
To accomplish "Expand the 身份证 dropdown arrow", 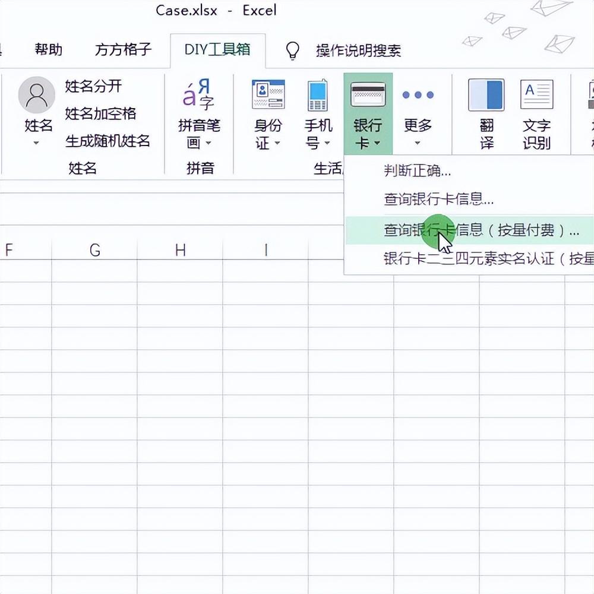I will 277,143.
